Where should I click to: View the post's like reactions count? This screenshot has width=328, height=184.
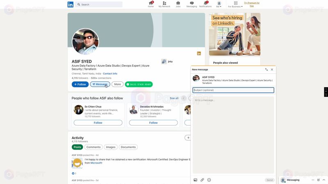pyautogui.click(x=74, y=173)
